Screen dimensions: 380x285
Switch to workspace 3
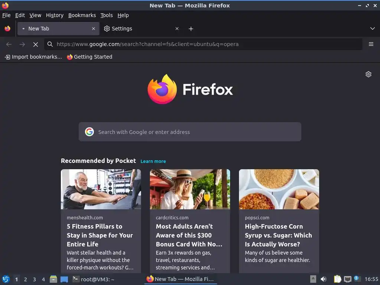[x=35, y=279]
